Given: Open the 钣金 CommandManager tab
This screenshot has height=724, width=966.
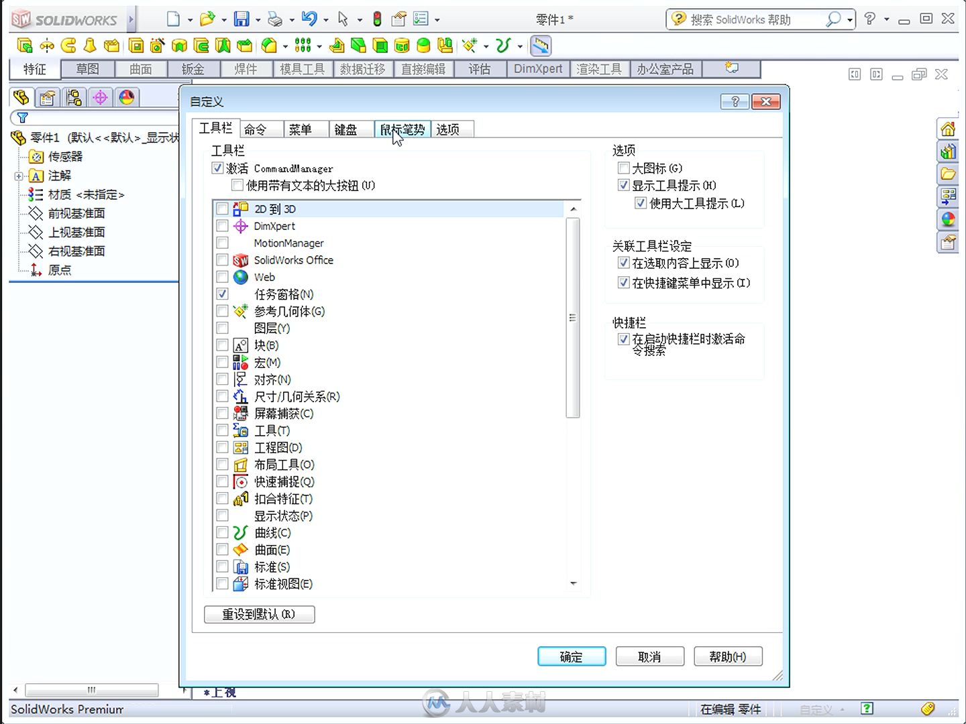Looking at the screenshot, I should click(x=193, y=69).
